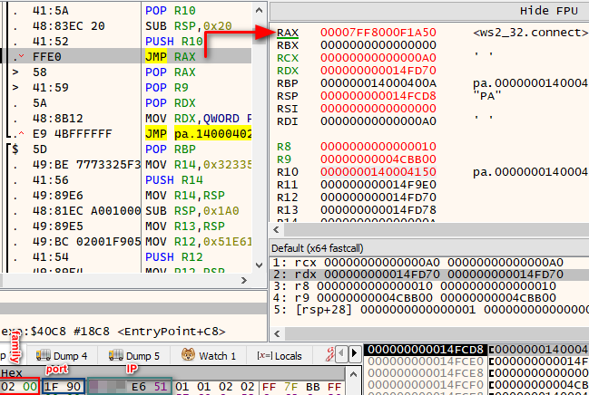Click registers panel horizontal scroll left arrow
This screenshot has width=589, height=395.
tap(277, 229)
